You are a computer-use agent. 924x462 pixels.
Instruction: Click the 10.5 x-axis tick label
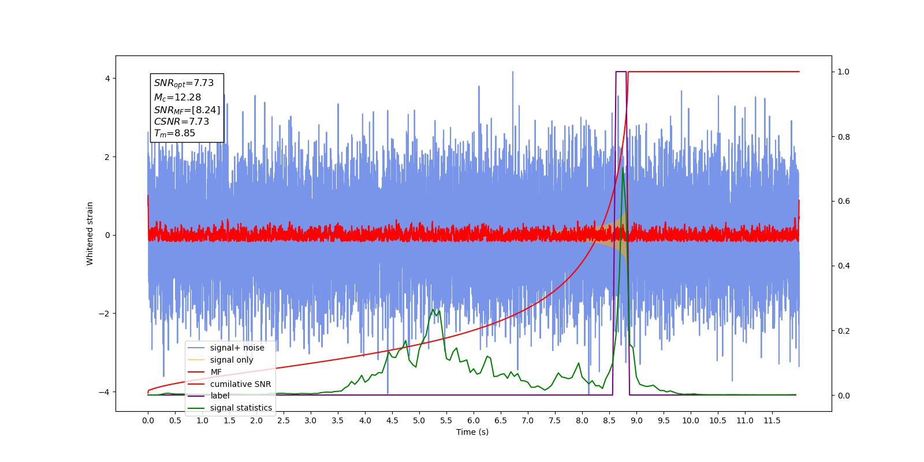point(718,420)
